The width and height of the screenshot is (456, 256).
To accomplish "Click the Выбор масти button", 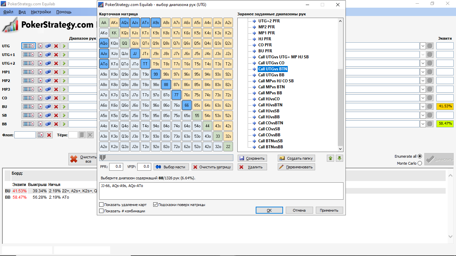I will 171,167.
